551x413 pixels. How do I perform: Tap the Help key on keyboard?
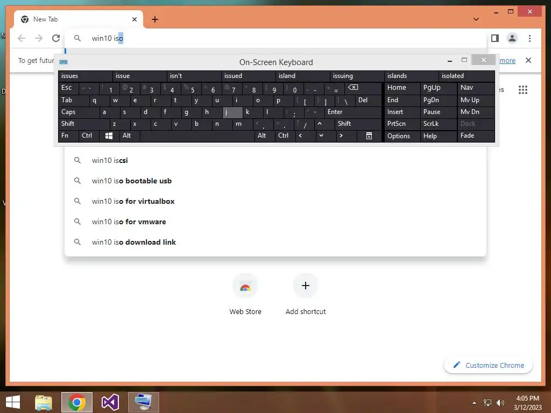pos(439,136)
